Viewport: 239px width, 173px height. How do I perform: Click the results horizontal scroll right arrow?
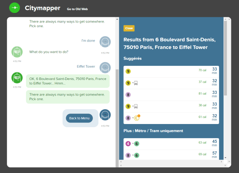click(221, 161)
